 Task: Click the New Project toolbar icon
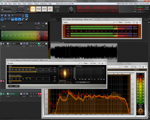coord(2,16)
